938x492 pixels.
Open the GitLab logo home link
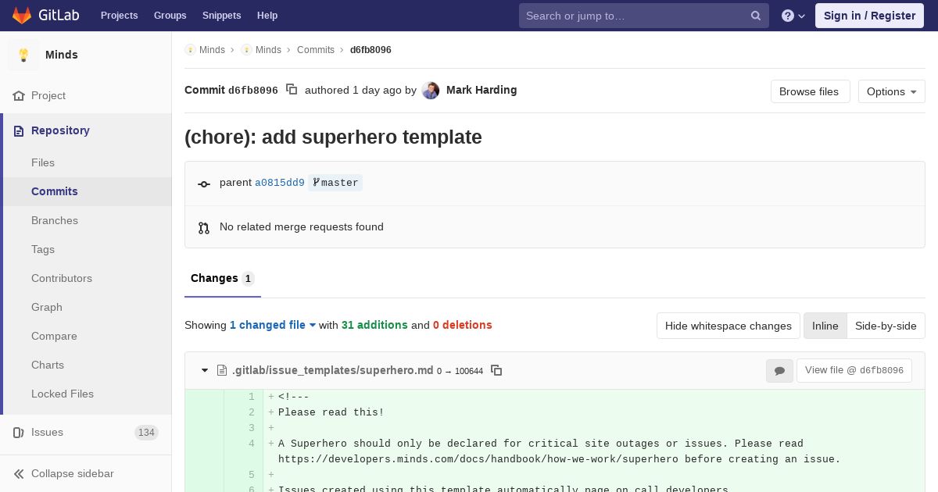tap(45, 16)
